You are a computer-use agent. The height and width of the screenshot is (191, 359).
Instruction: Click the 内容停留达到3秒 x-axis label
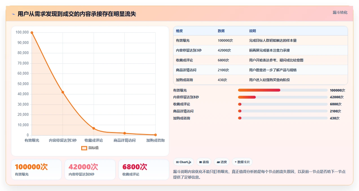pos(63,140)
